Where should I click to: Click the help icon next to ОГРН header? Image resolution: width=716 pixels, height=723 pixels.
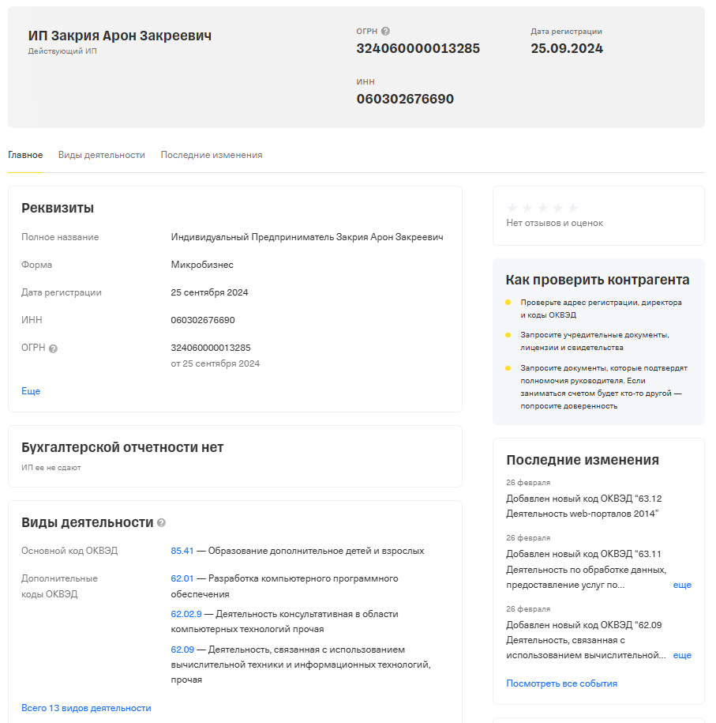click(386, 32)
